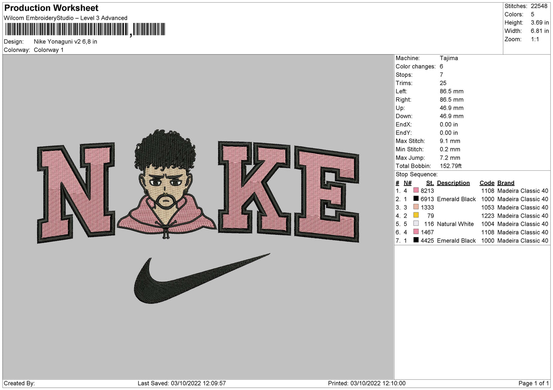
Task: Click the Stitches value 22548
Action: [x=539, y=6]
